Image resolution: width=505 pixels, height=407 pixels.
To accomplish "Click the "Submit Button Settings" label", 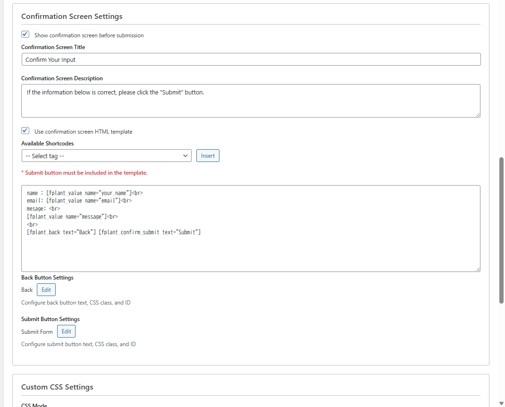I will (50, 319).
